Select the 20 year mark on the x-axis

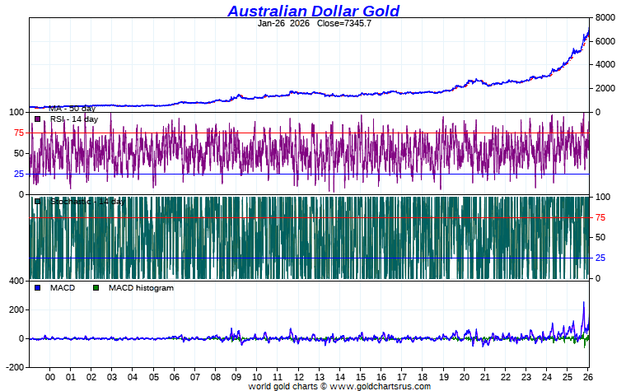(464, 377)
